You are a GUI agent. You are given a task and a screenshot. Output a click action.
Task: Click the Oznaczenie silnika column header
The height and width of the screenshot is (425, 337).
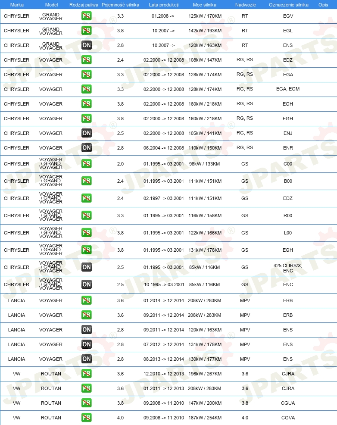pyautogui.click(x=288, y=5)
